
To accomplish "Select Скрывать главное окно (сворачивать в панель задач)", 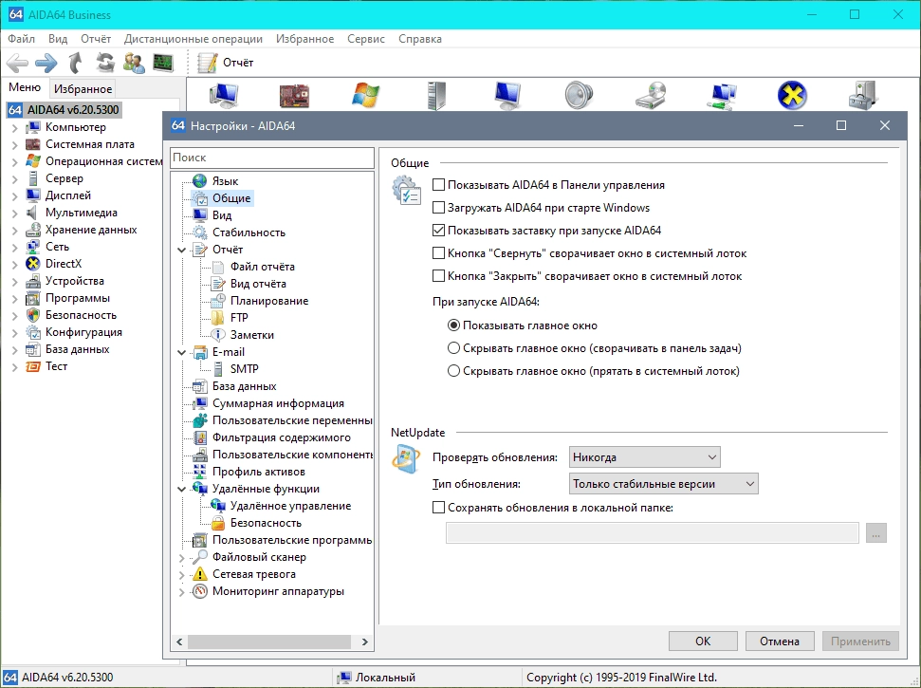I will [453, 348].
